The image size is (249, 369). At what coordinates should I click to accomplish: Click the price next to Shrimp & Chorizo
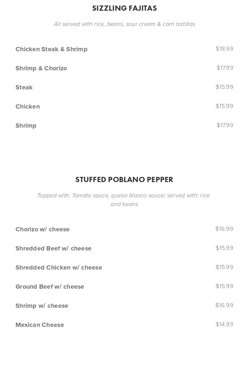225,68
